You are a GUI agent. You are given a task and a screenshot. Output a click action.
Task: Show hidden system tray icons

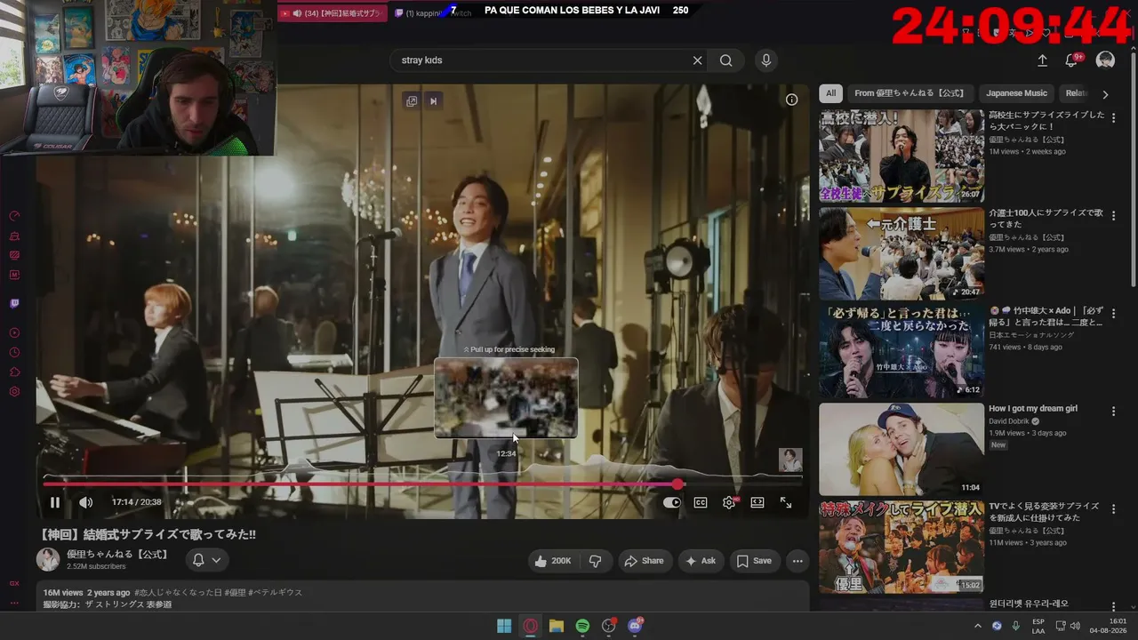[978, 626]
